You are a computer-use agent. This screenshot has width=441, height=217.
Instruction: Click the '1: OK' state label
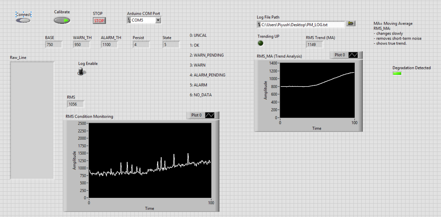[194, 45]
